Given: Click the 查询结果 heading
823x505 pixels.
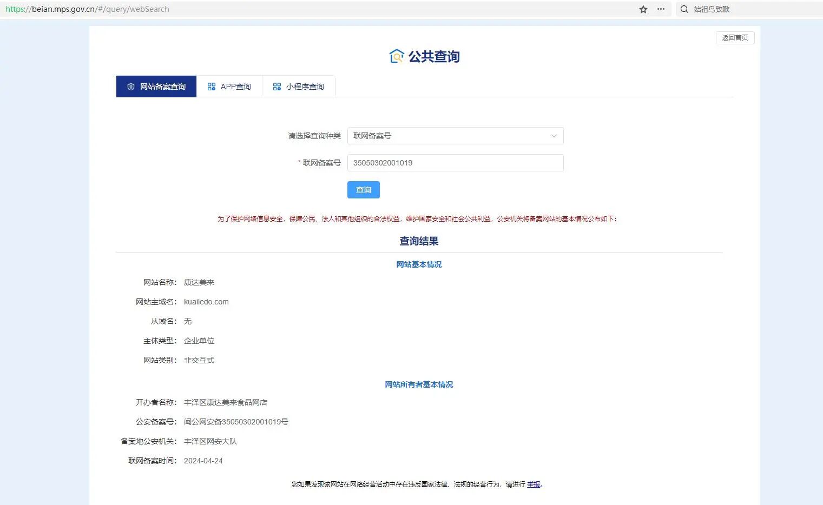Looking at the screenshot, I should pyautogui.click(x=419, y=241).
